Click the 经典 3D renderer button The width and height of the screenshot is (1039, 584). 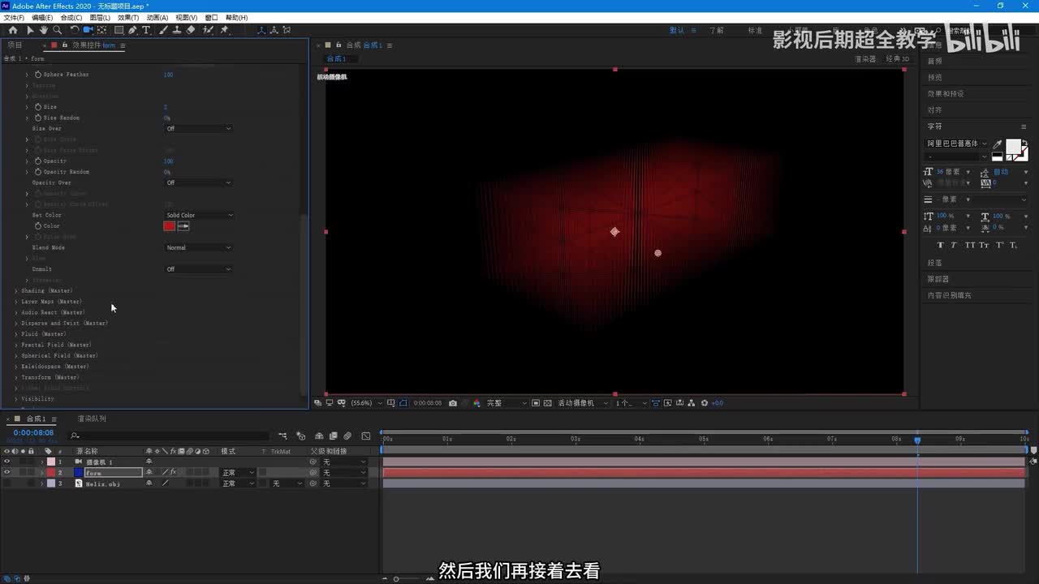click(898, 59)
